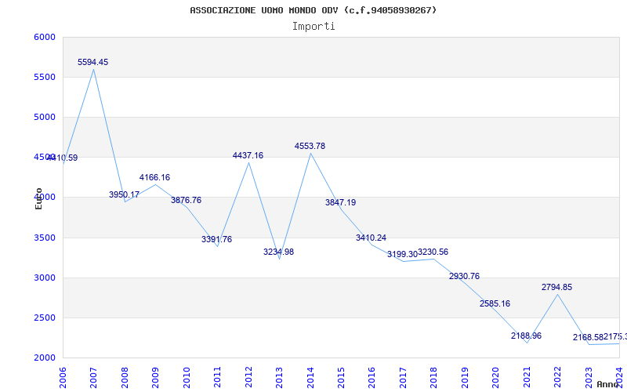Select the 2006 year on x-axis
The width and height of the screenshot is (627, 392).
point(63,378)
